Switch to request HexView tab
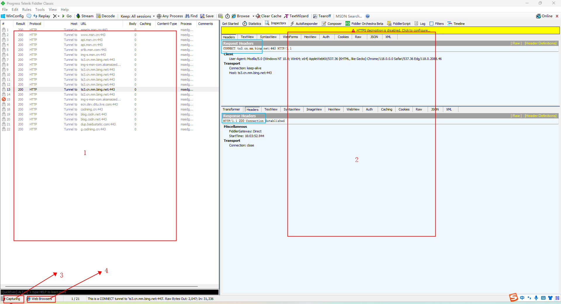The height and width of the screenshot is (304, 561). (310, 37)
